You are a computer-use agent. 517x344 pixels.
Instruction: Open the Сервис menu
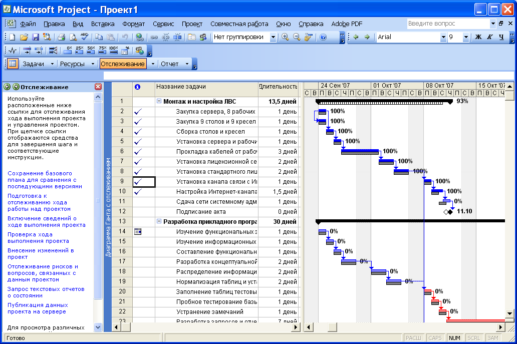click(x=163, y=24)
